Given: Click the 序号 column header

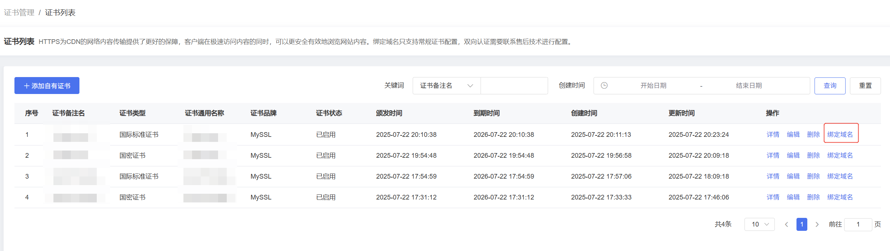Looking at the screenshot, I should 32,113.
